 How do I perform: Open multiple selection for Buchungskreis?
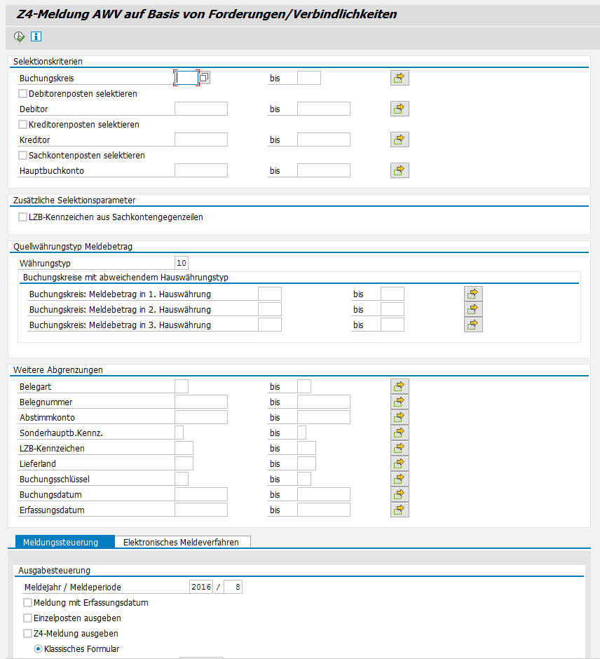tap(400, 78)
